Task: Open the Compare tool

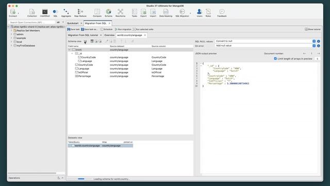Action: coord(97,12)
